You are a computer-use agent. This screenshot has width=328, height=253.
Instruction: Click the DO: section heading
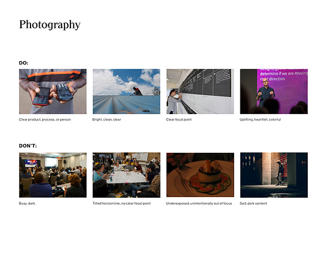click(x=24, y=63)
